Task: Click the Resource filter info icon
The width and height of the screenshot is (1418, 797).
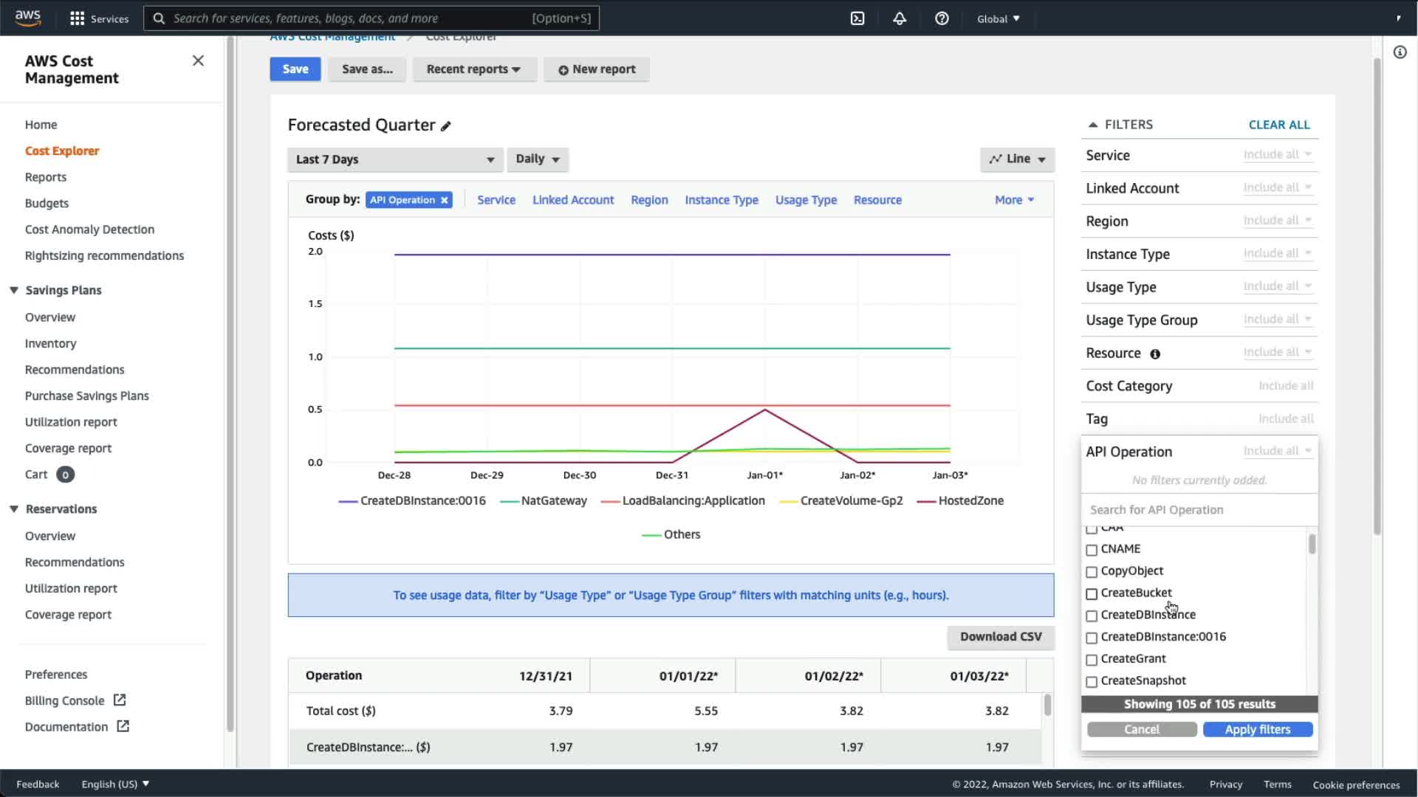Action: click(1155, 354)
